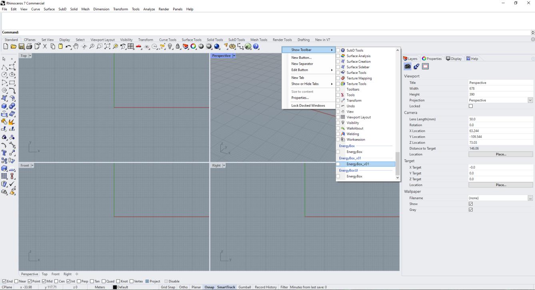Open the Projection dropdown
This screenshot has height=290, width=535.
[x=530, y=100]
